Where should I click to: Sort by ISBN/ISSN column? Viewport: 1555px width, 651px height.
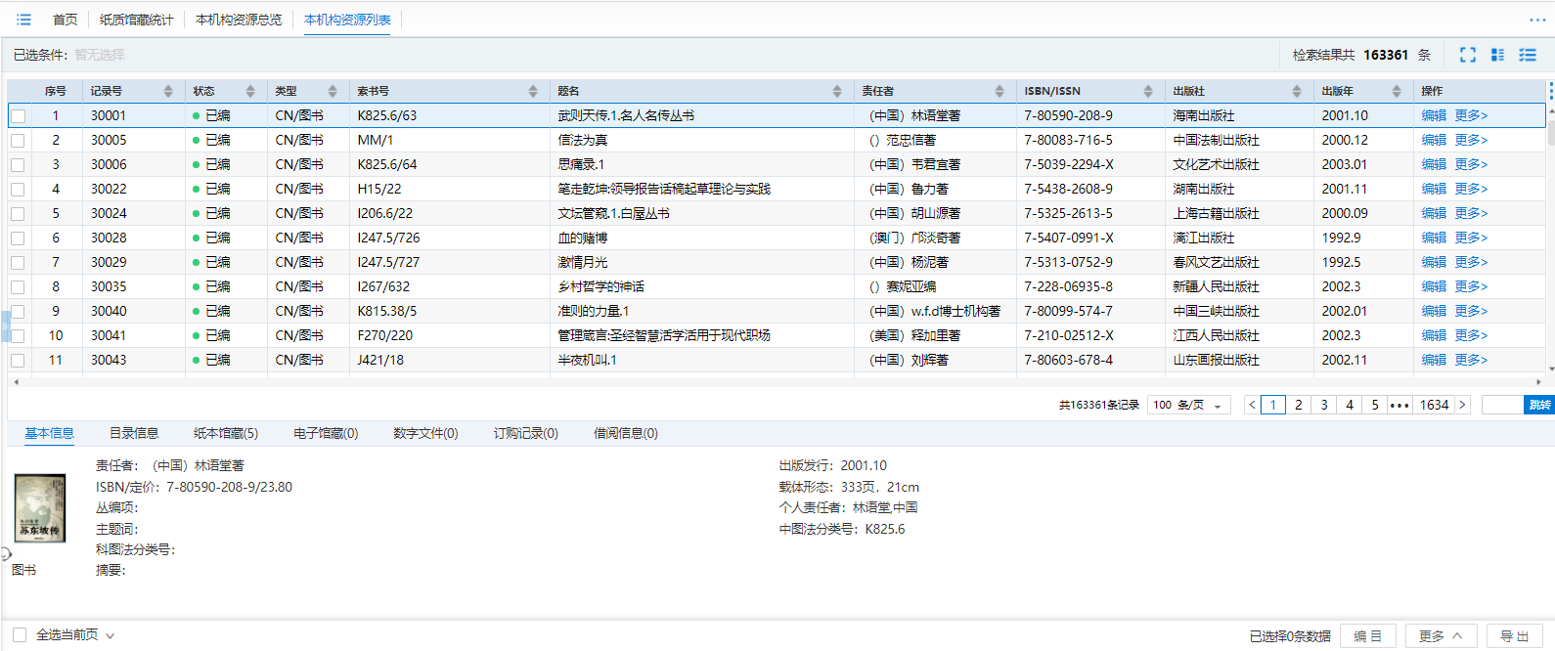(1148, 91)
